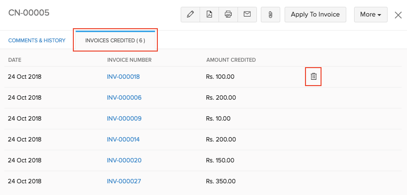The width and height of the screenshot is (407, 195).
Task: Click the Rs. 100.00 amount
Action: click(x=220, y=77)
